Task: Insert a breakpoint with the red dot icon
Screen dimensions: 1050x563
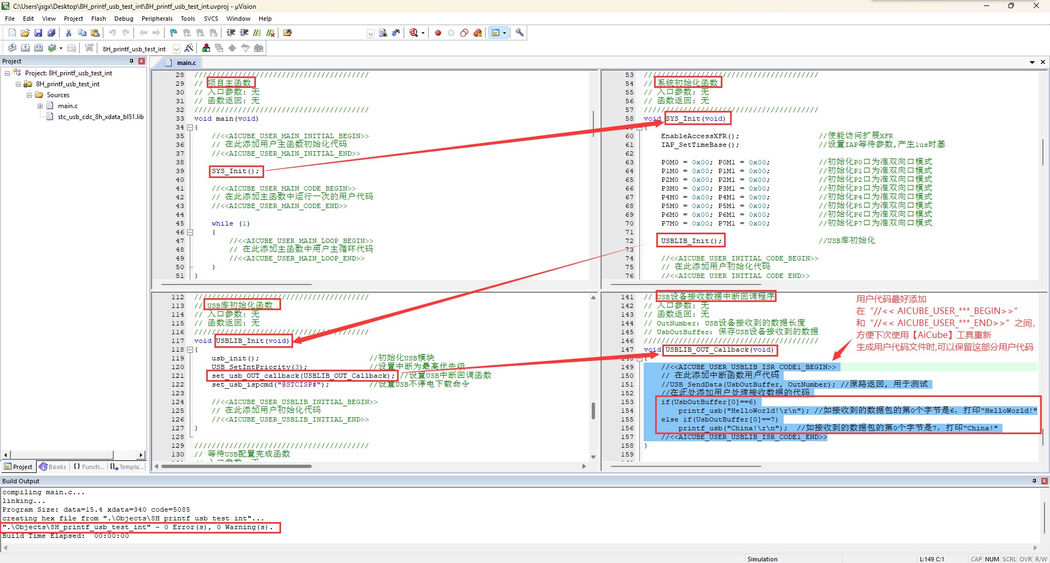Action: tap(438, 33)
